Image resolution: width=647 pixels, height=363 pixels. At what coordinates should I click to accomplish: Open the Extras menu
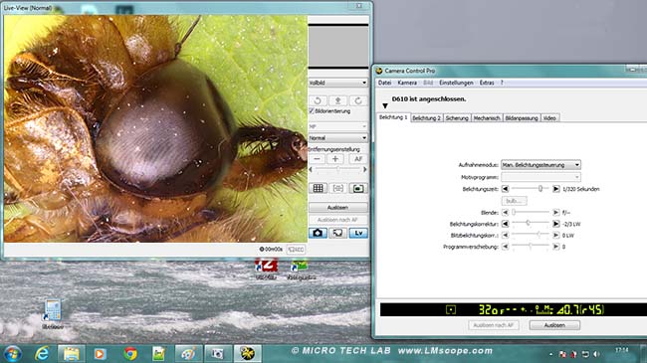(487, 83)
